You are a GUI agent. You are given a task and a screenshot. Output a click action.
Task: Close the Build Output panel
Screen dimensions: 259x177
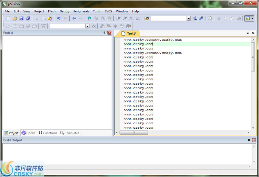click(254, 140)
